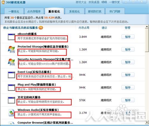149x126 pixels.
Task: Open the 游戏大全 link
Action: tap(81, 2)
